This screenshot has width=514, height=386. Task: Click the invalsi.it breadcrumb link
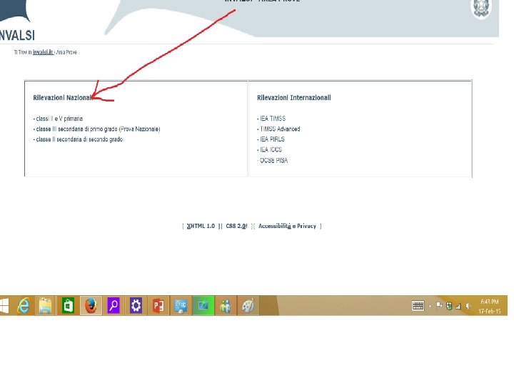click(44, 52)
